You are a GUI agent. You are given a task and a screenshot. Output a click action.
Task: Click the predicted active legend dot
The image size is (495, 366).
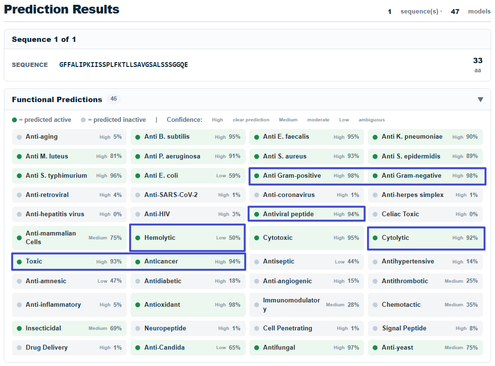click(14, 120)
